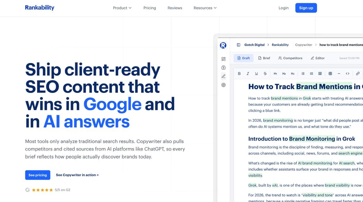The height and width of the screenshot is (202, 363).
Task: Click the Rankability logo in header
Action: [x=40, y=8]
